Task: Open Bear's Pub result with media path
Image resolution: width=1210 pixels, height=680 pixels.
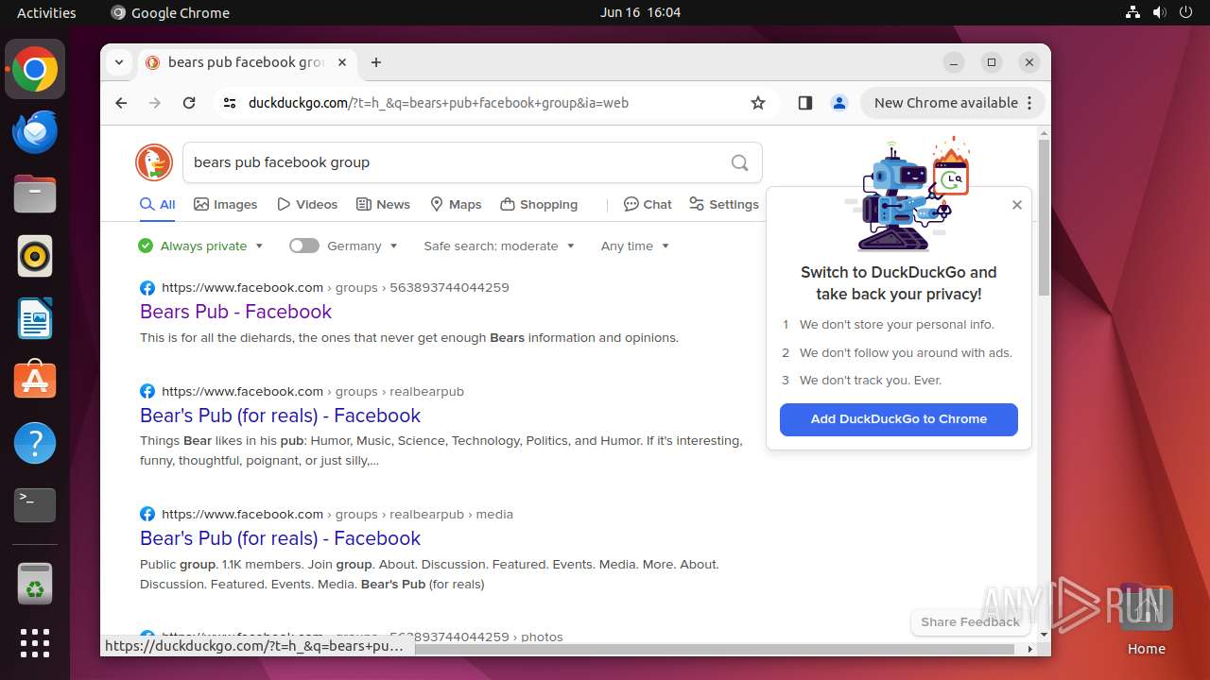Action: (280, 538)
